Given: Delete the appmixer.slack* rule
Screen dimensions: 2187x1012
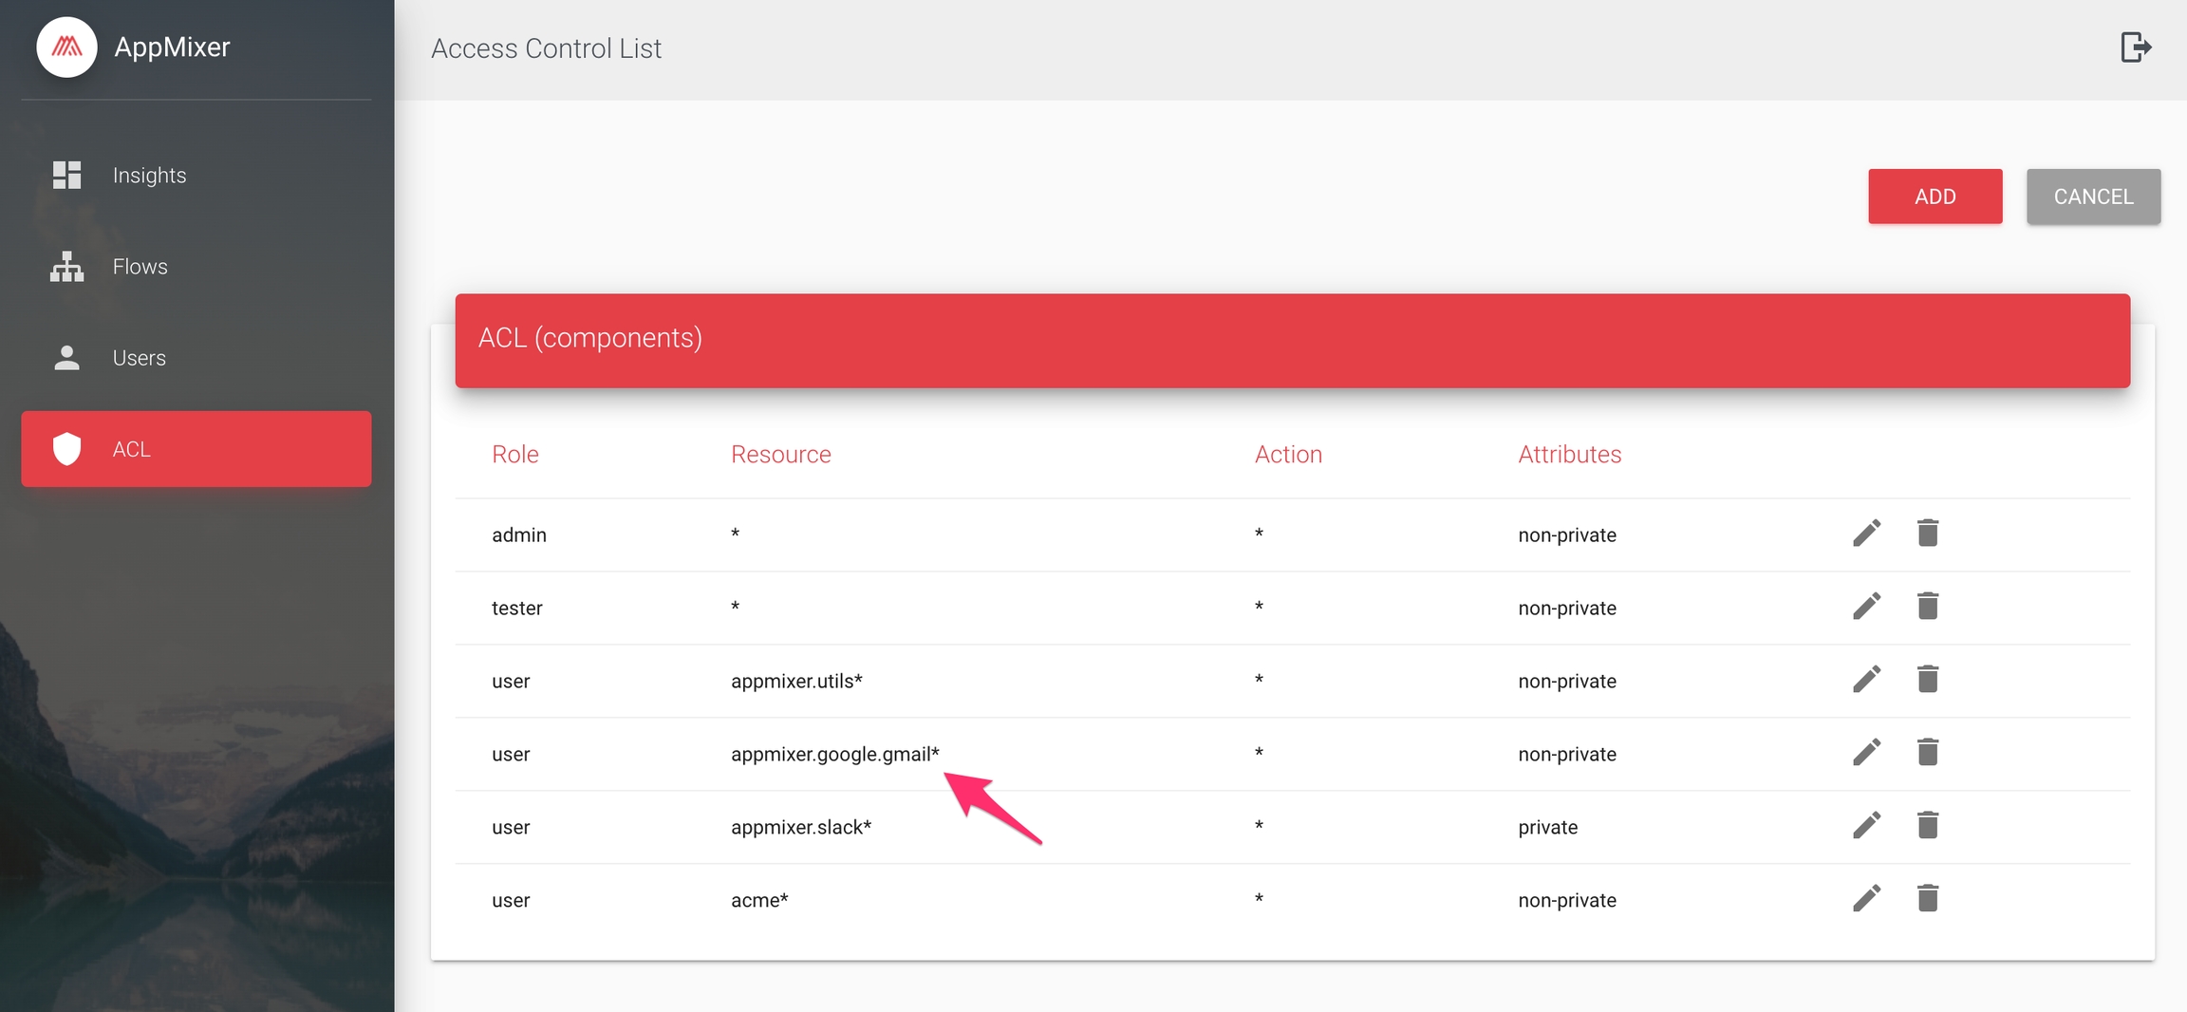Looking at the screenshot, I should pyautogui.click(x=1927, y=826).
